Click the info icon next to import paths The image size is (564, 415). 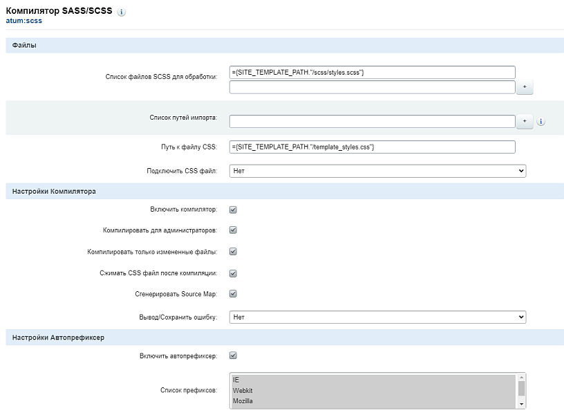(541, 122)
